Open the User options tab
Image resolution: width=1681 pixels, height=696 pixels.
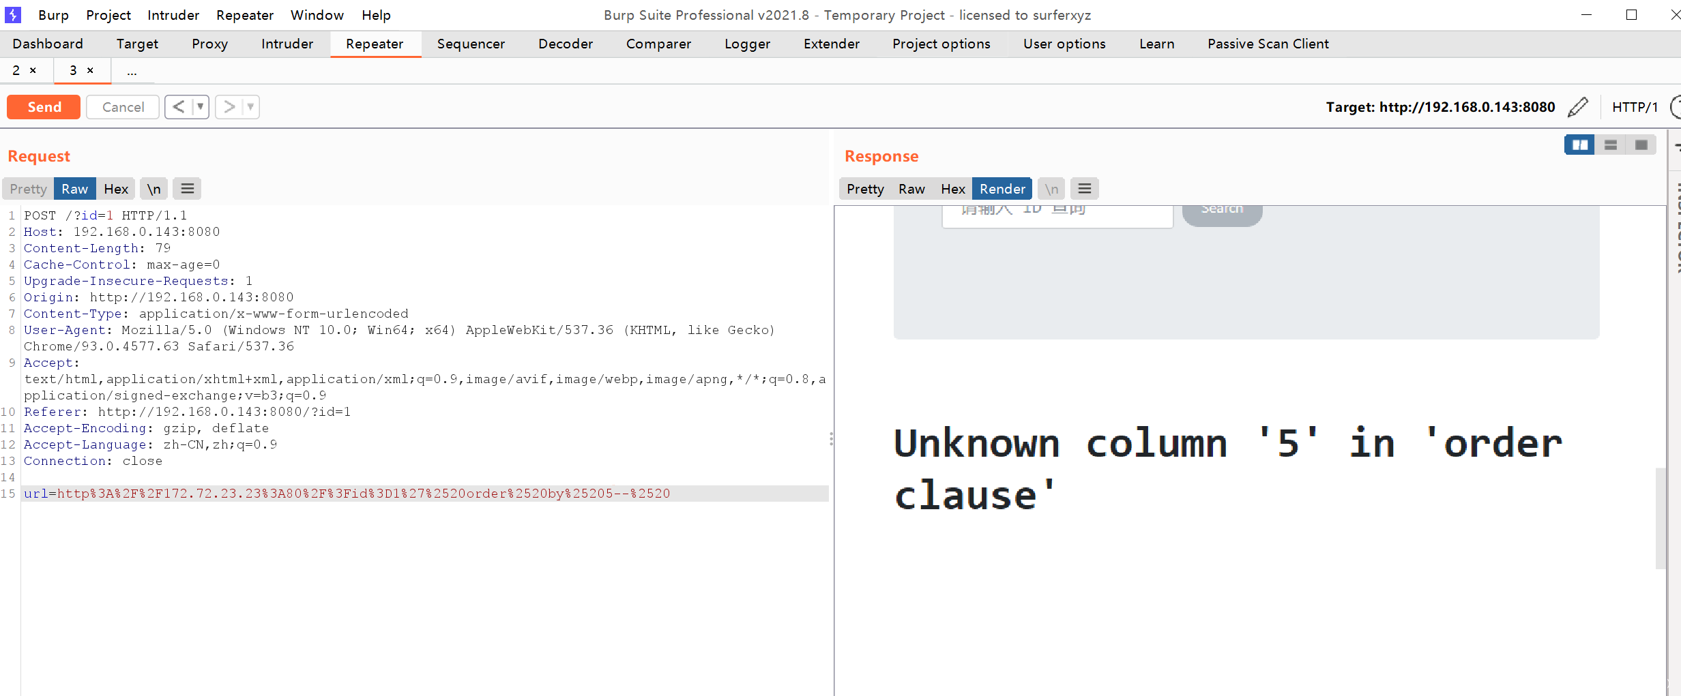click(x=1064, y=44)
